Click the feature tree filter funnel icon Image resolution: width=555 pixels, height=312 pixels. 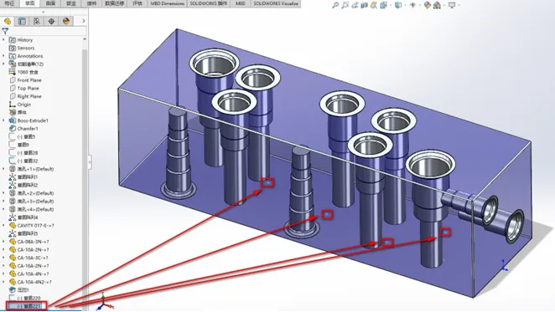tap(5, 31)
